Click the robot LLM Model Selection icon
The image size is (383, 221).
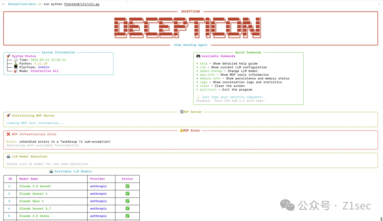pos(9,156)
